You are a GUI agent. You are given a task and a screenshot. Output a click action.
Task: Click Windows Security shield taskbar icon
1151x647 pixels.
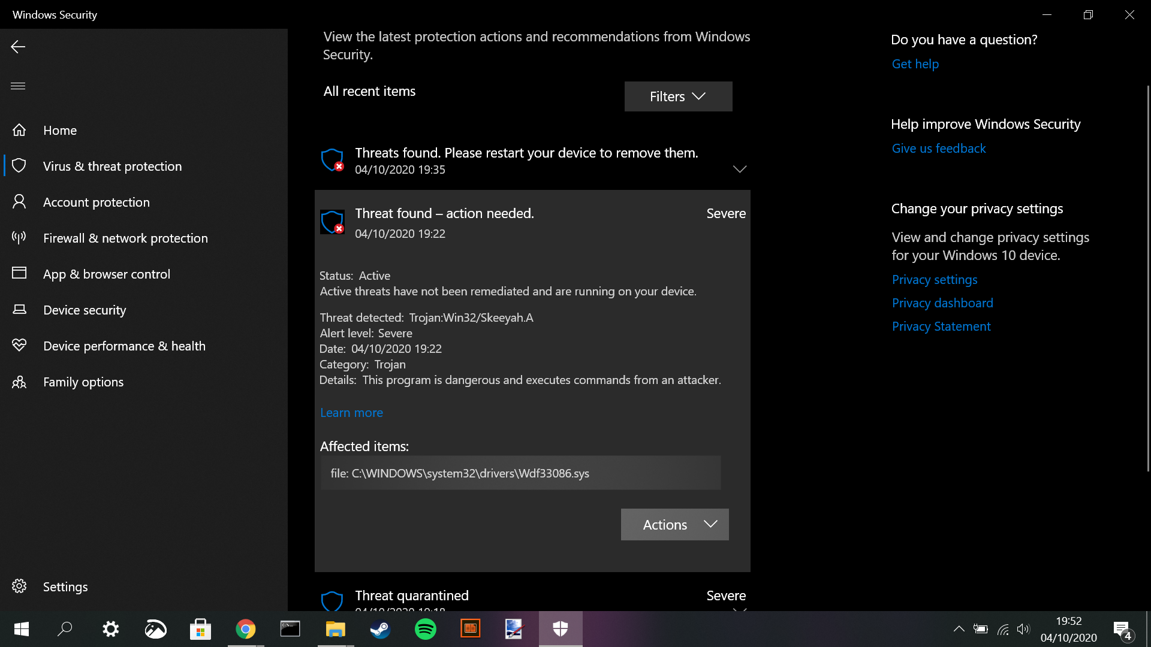pyautogui.click(x=561, y=629)
